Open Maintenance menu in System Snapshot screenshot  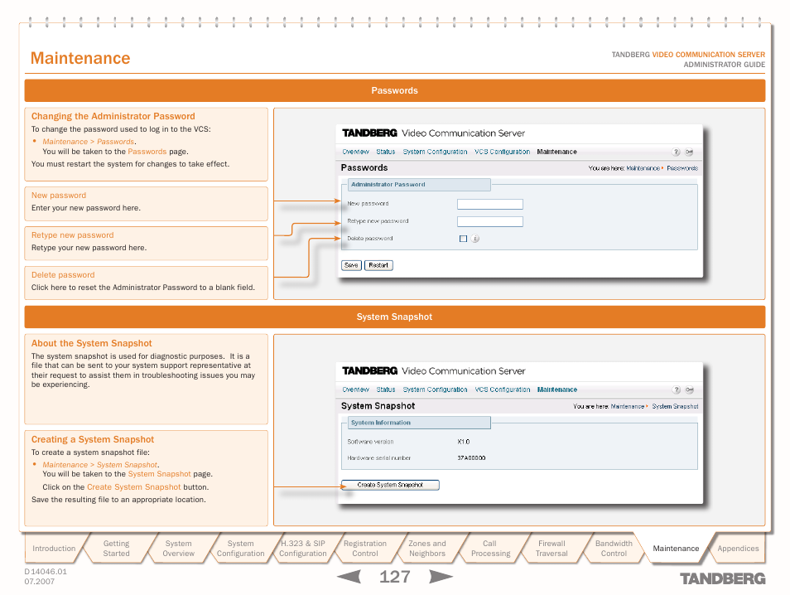557,389
